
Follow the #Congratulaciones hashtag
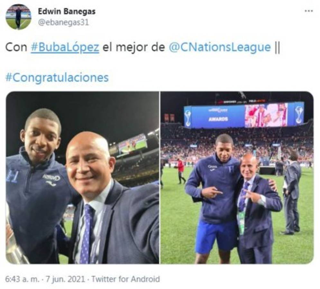[x=57, y=78]
